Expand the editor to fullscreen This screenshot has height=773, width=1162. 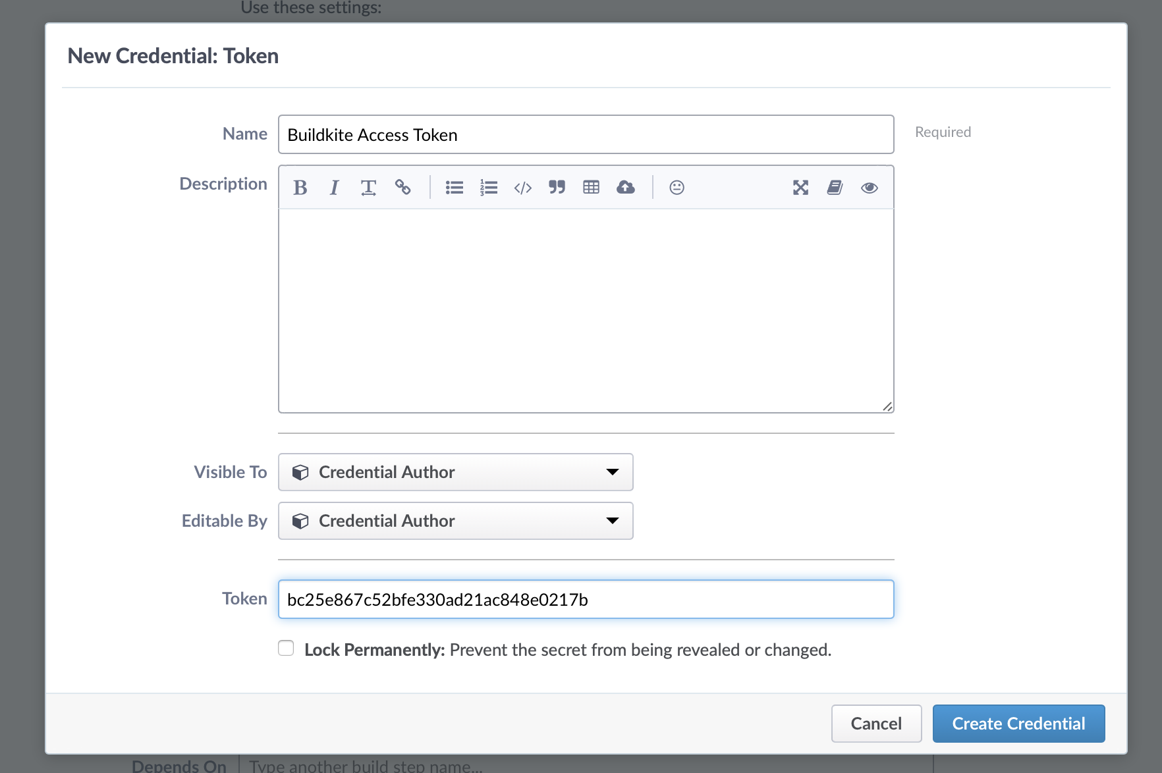[x=800, y=188]
